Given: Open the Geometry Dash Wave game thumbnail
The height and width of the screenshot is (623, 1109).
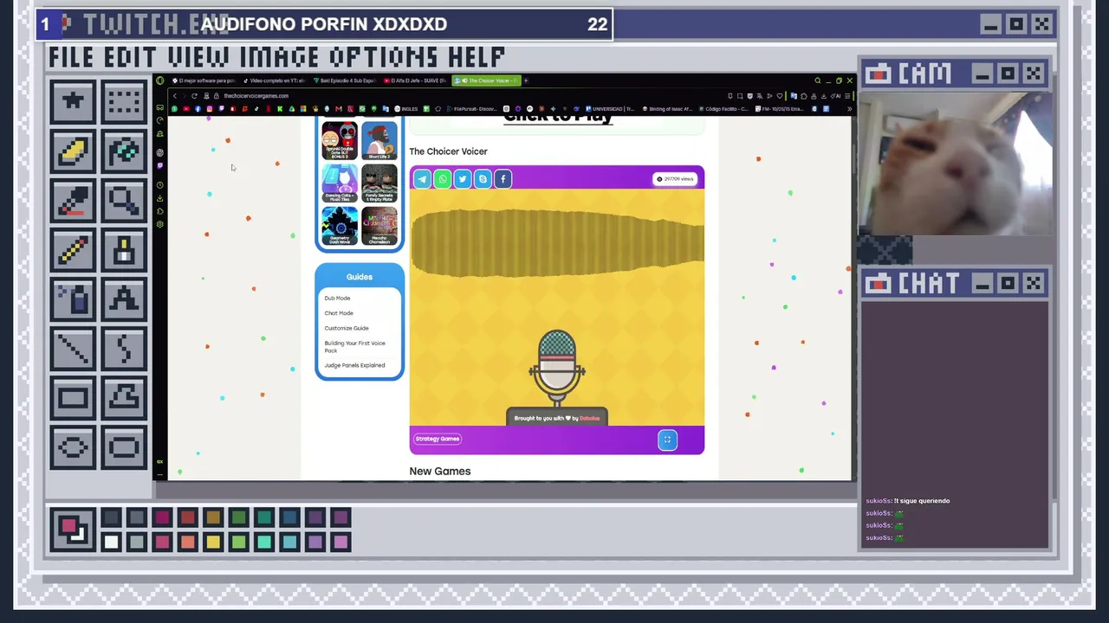Looking at the screenshot, I should coord(340,225).
